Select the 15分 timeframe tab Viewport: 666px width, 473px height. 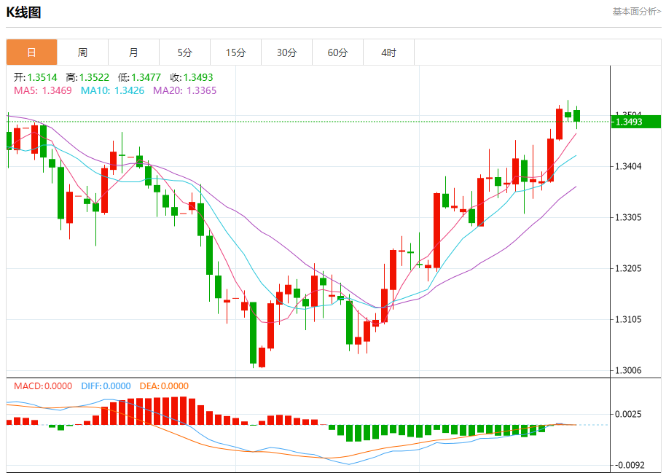click(235, 52)
